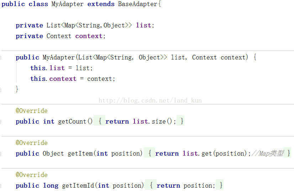Expand the folded getItemId method gutter marker
The image size is (294, 193).
click(x=1, y=186)
